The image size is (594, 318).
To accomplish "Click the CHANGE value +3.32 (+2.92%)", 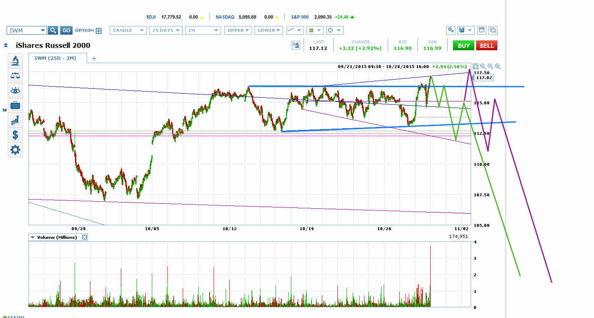I will (361, 48).
